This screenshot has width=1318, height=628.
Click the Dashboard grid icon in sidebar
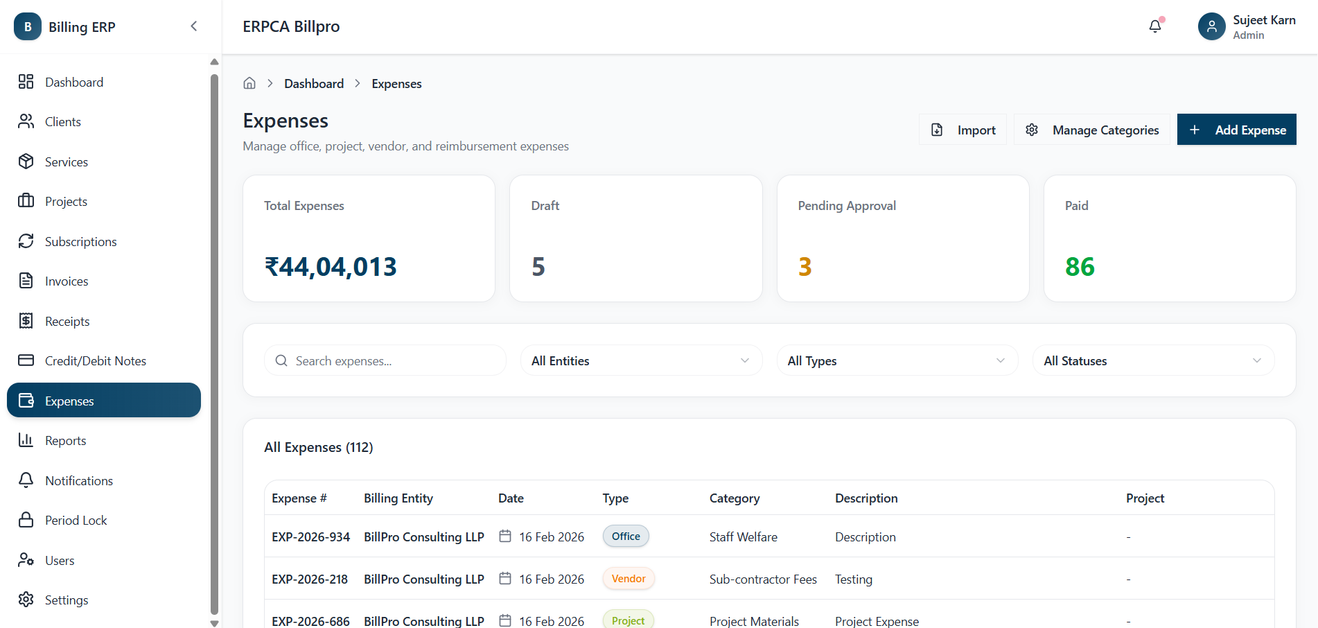click(x=26, y=82)
